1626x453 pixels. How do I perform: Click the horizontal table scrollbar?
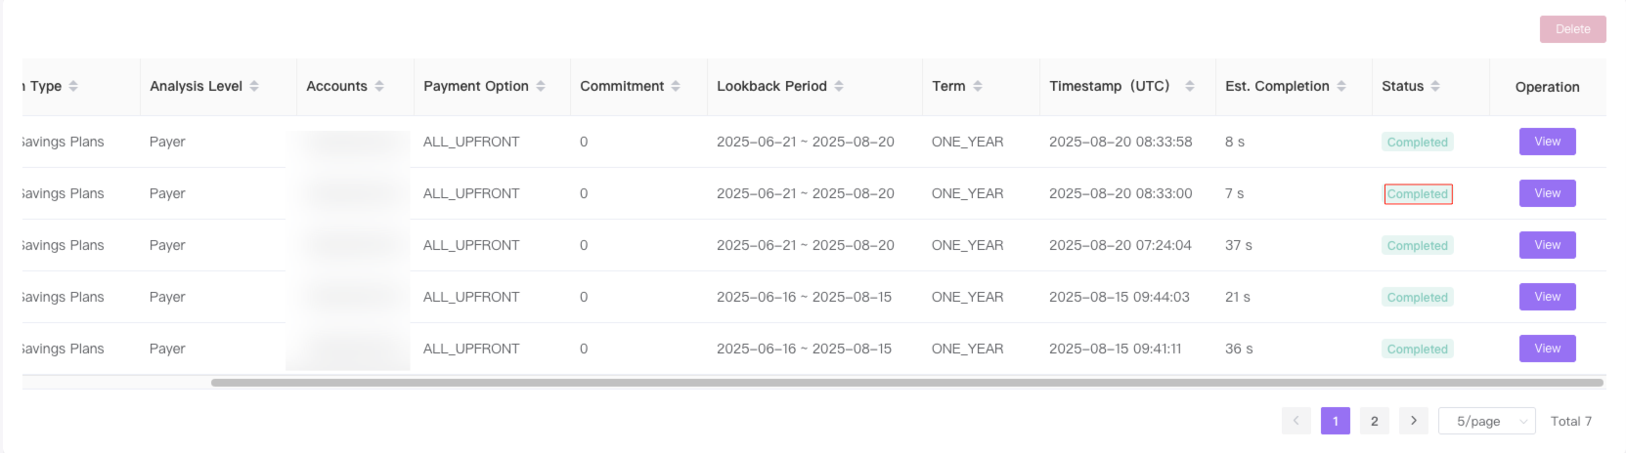pyautogui.click(x=907, y=383)
